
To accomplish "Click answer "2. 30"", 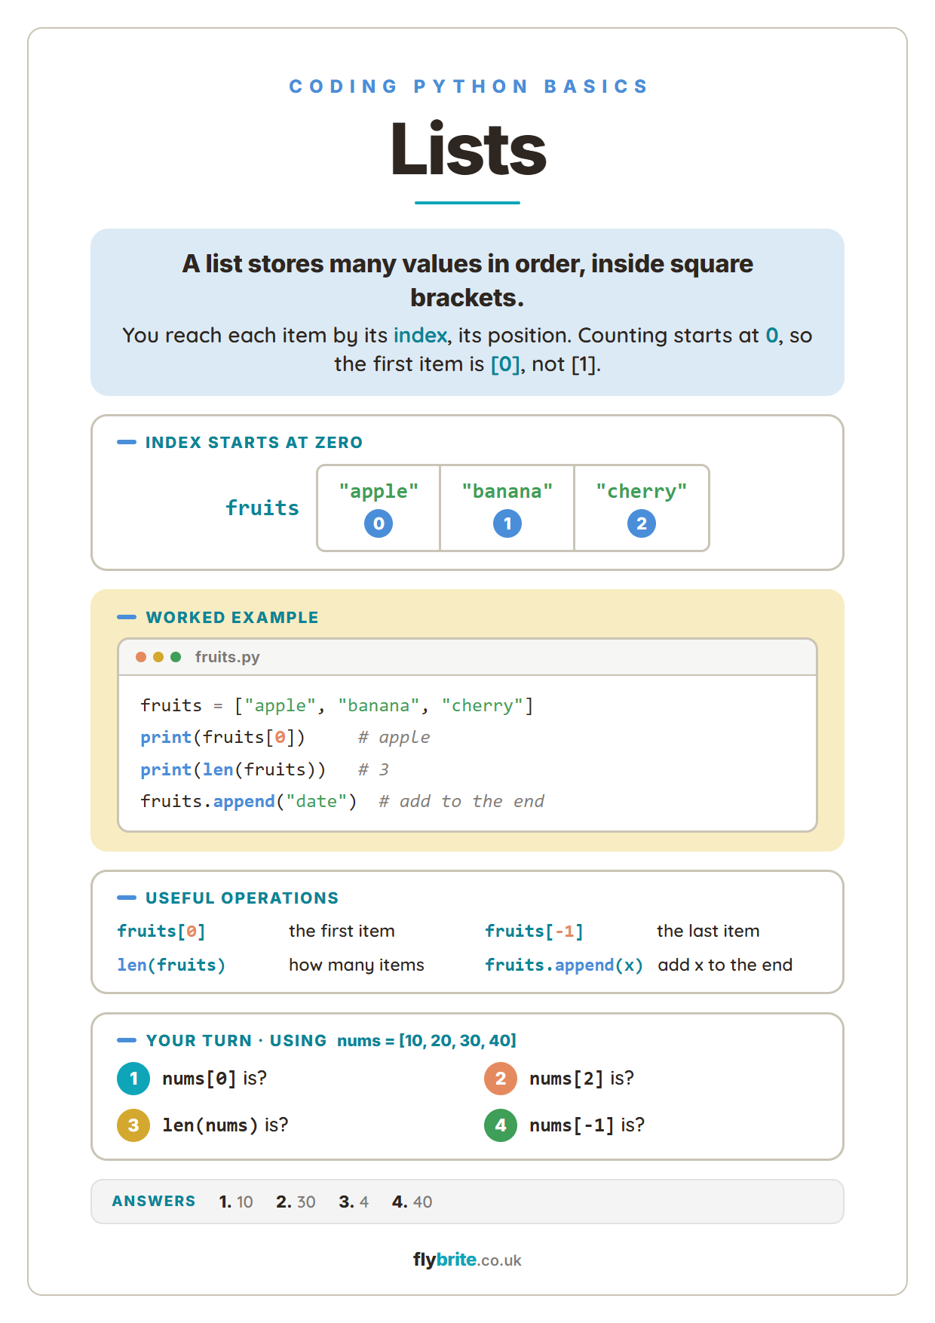I will [296, 1202].
